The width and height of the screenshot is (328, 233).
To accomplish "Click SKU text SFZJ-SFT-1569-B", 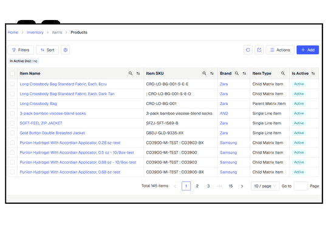I will 162,123.
